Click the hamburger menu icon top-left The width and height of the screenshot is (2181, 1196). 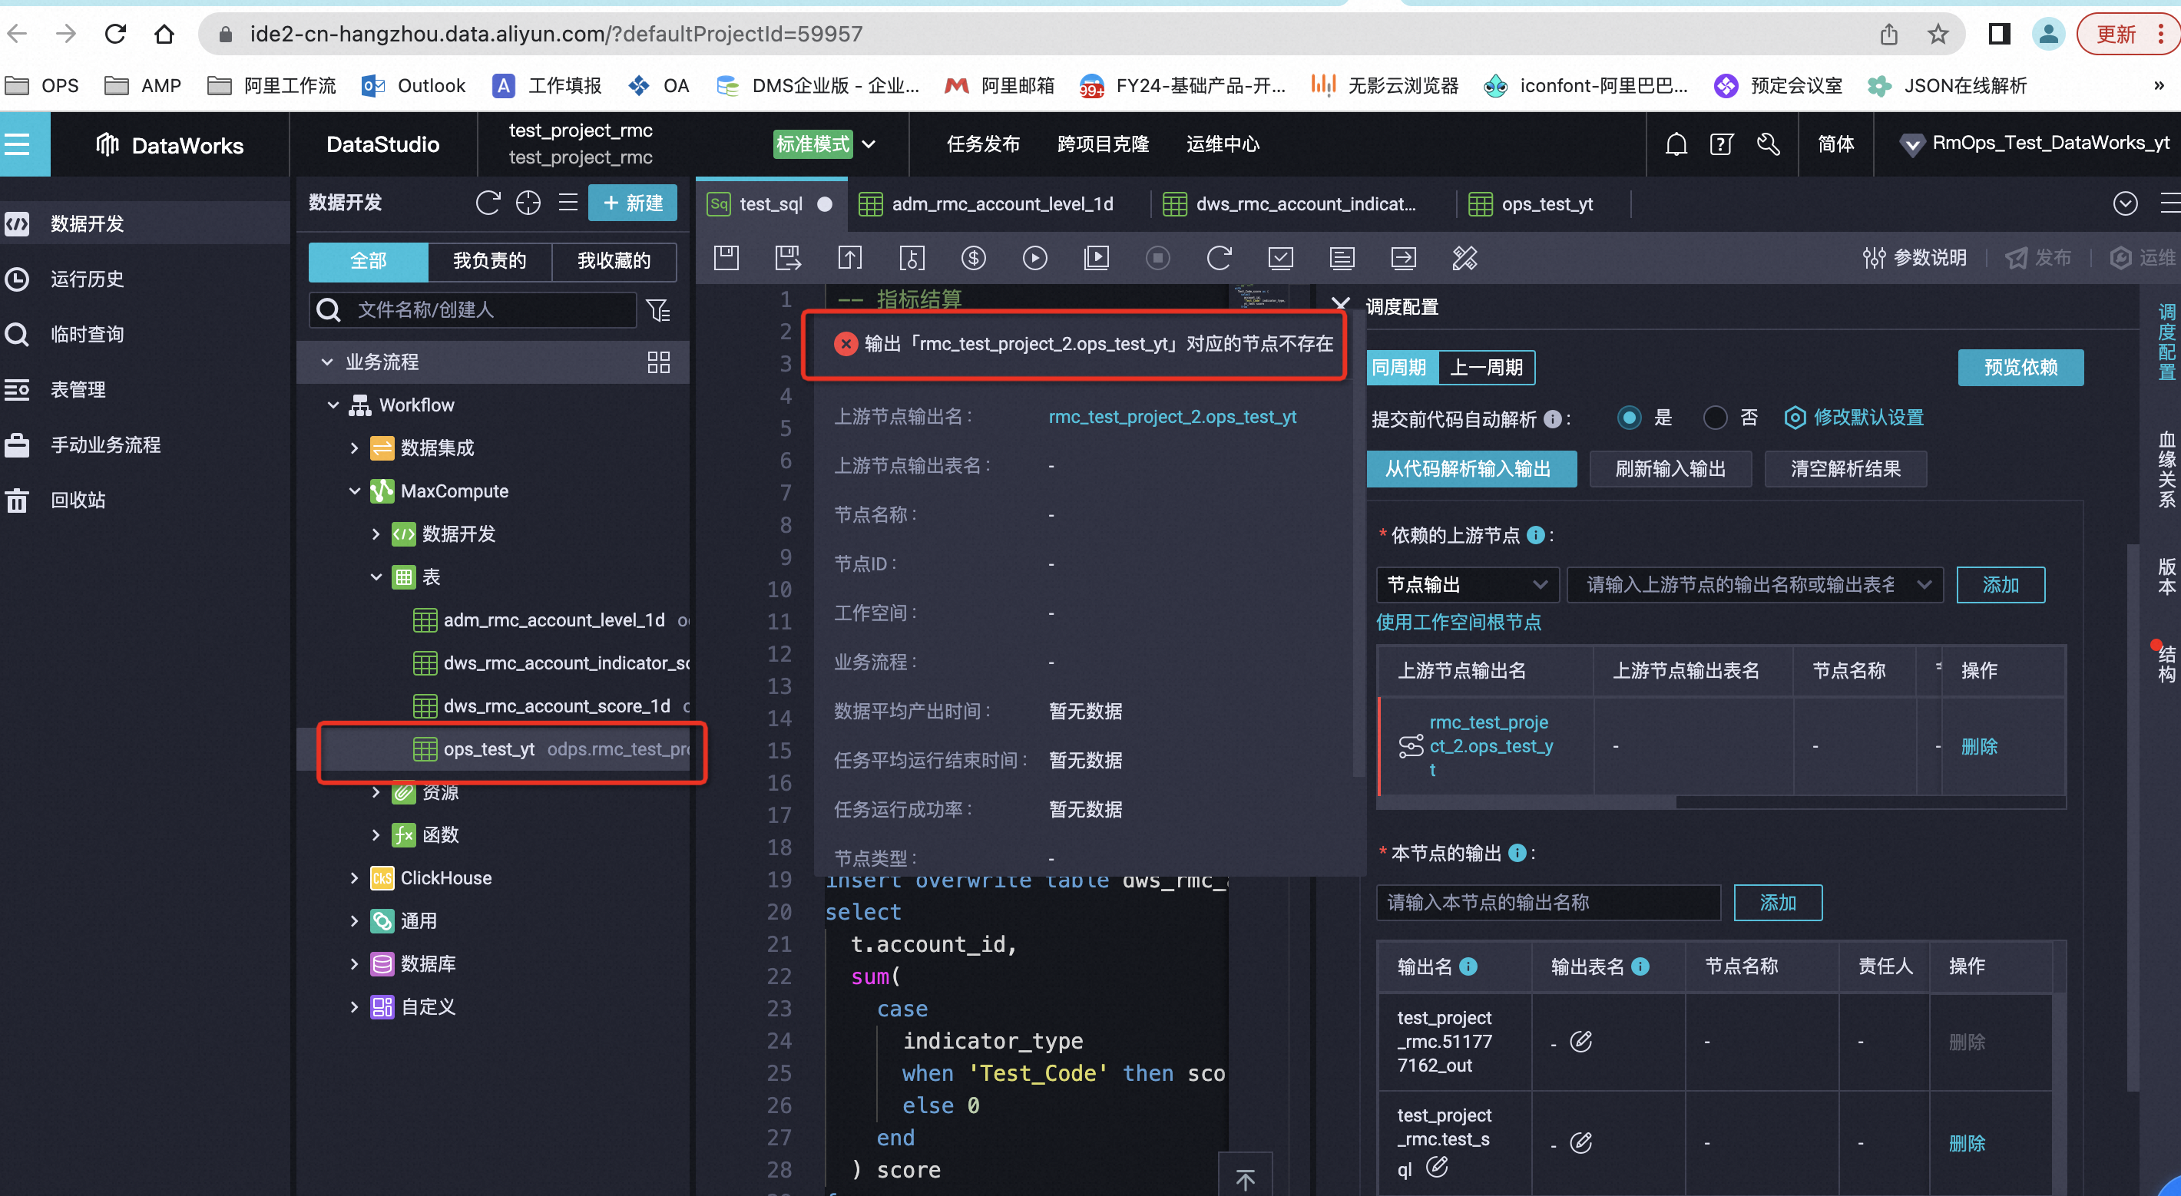(x=17, y=145)
